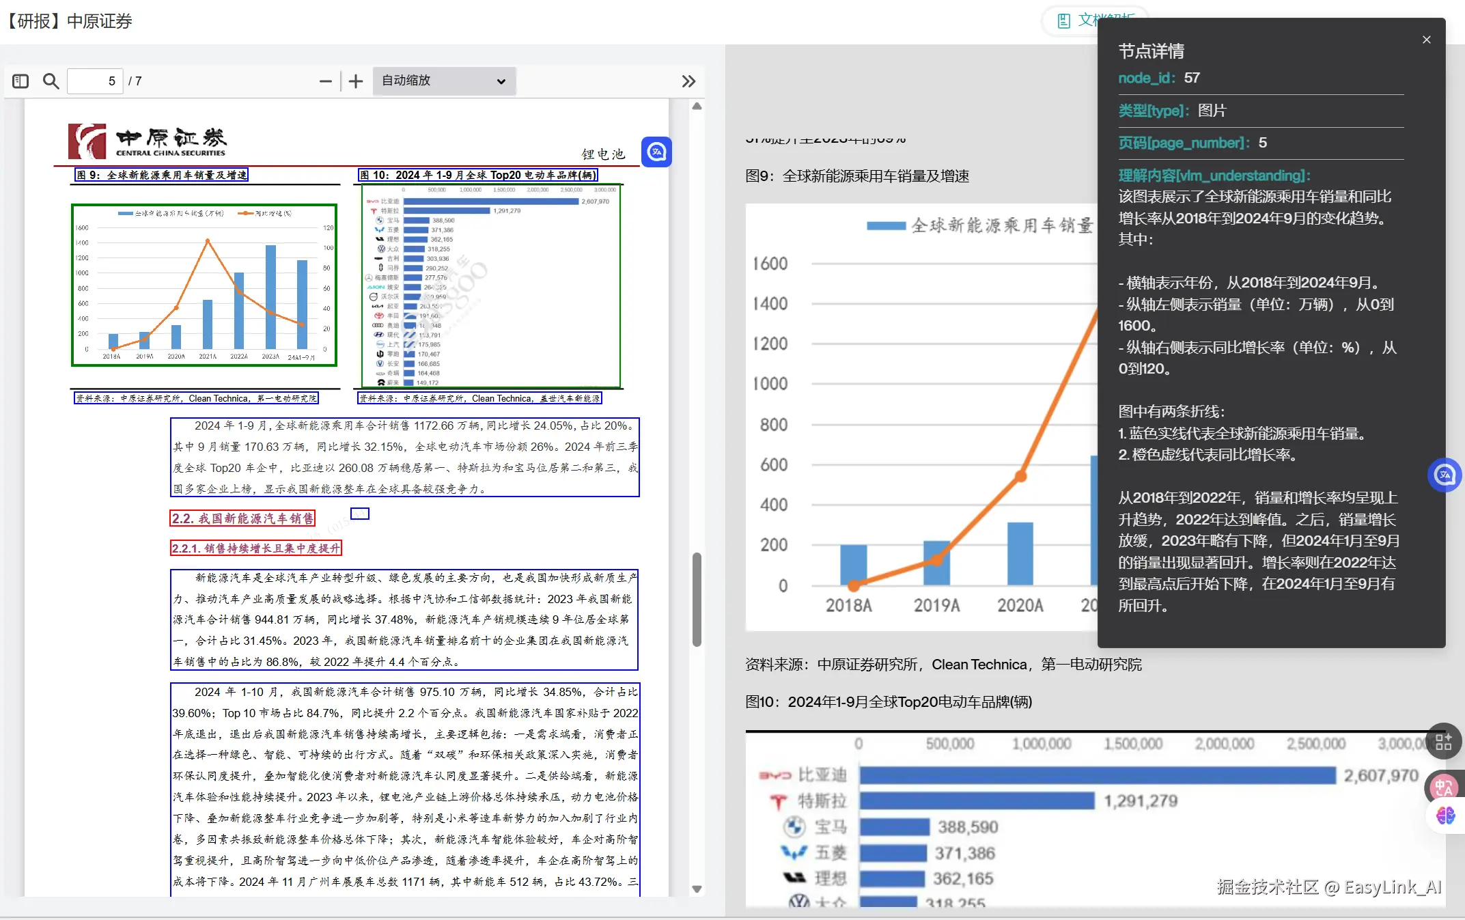This screenshot has width=1465, height=920.
Task: Zoom in with the plus button
Action: point(356,81)
